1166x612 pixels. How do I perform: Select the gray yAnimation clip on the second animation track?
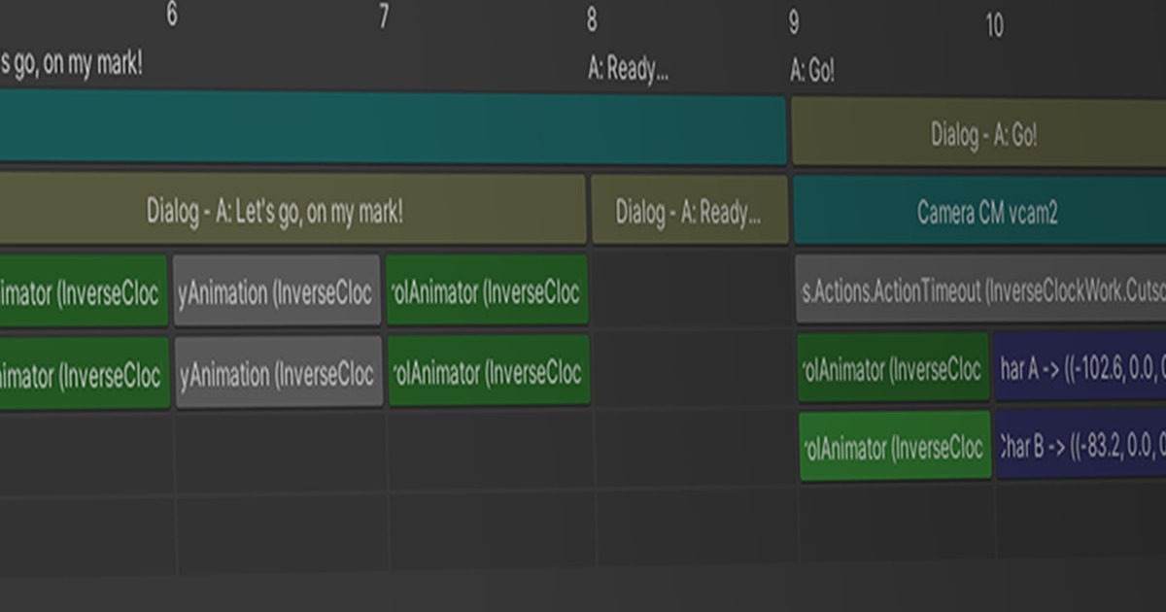[x=279, y=370]
